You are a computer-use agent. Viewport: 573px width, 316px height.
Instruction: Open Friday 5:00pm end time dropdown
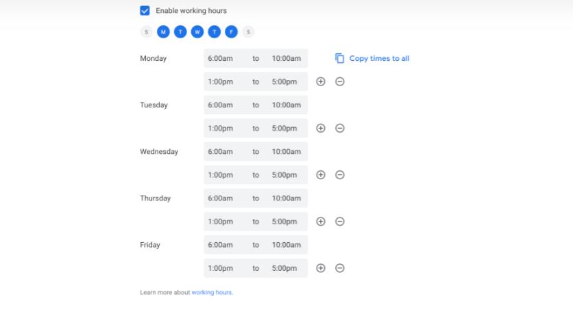(285, 268)
